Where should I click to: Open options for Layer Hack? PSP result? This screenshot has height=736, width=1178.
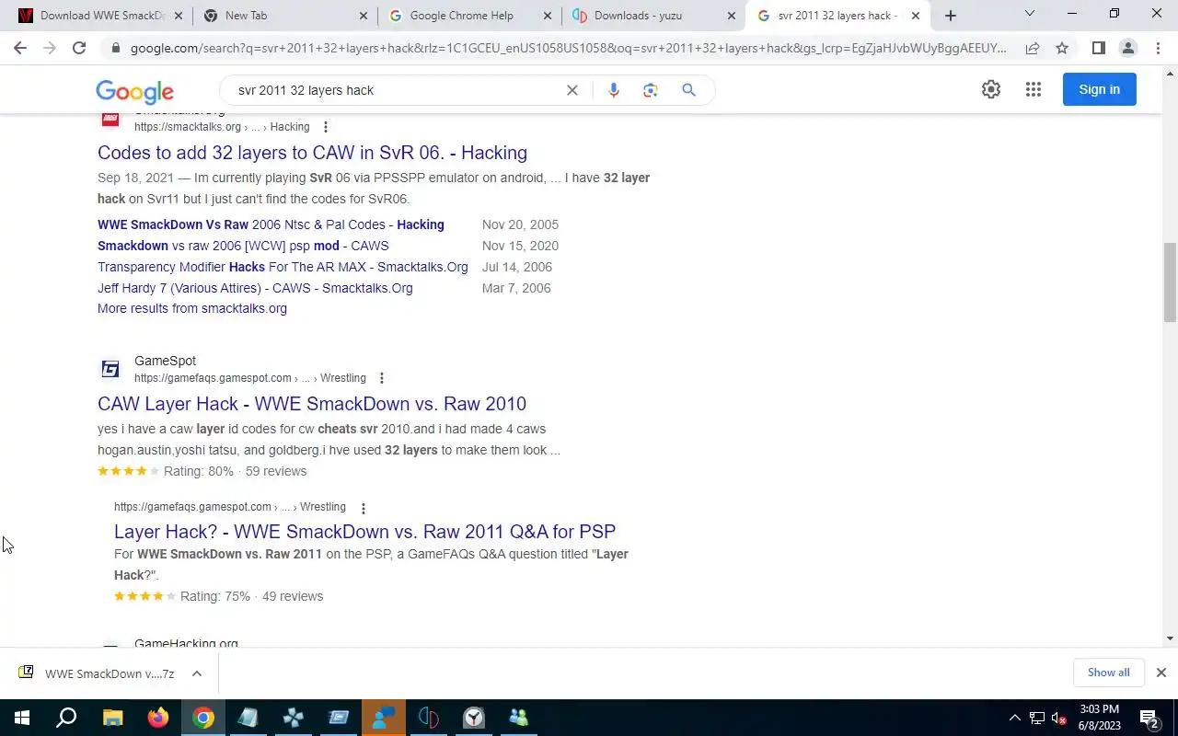[363, 508]
